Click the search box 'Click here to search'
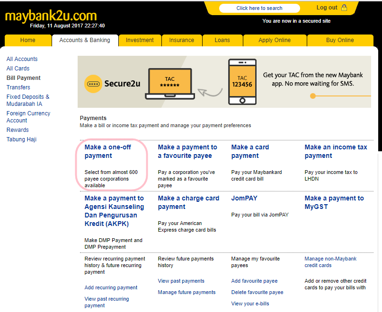Screen dimensions: 382x312 pos(259,8)
